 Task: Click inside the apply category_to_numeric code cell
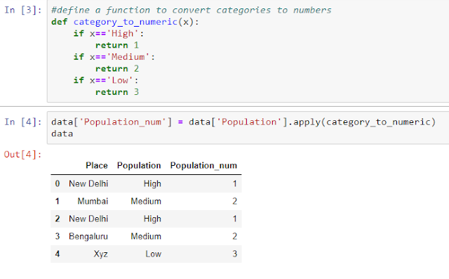[248, 128]
